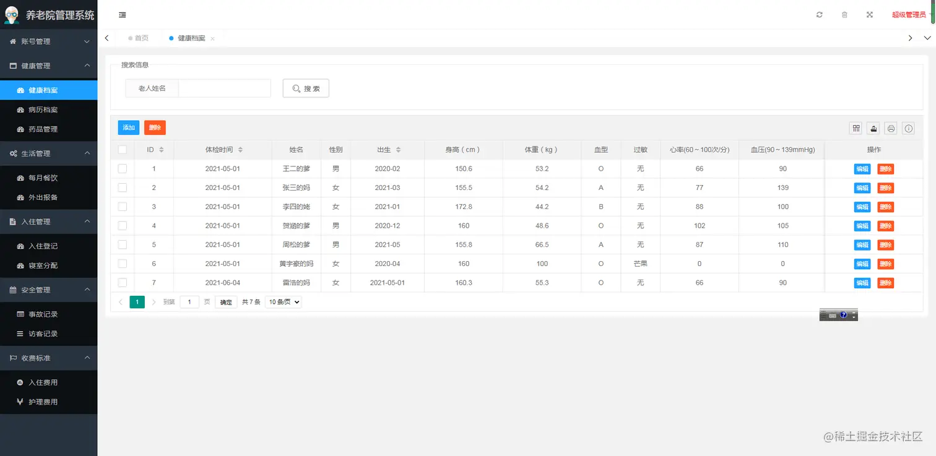Check the checkbox for 雷浩的妈 row
This screenshot has width=936, height=456.
point(123,282)
